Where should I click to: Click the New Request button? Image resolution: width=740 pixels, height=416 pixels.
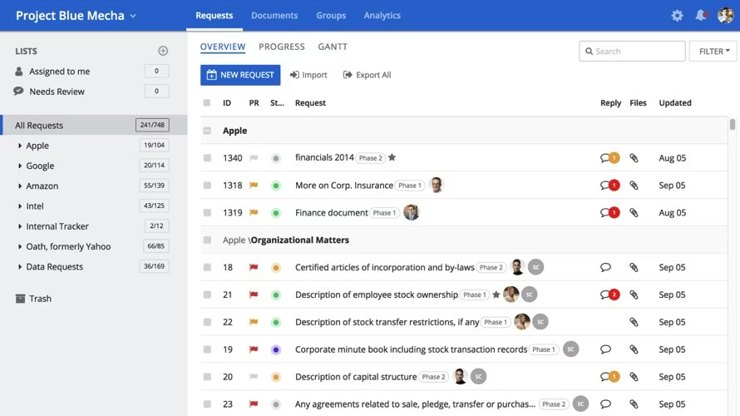240,75
